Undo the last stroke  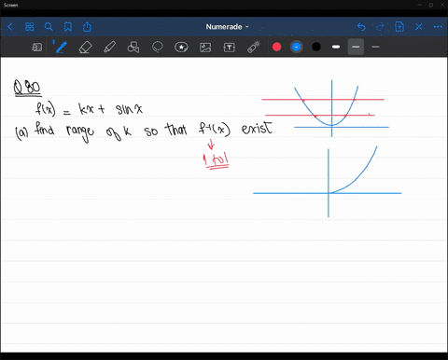[361, 27]
